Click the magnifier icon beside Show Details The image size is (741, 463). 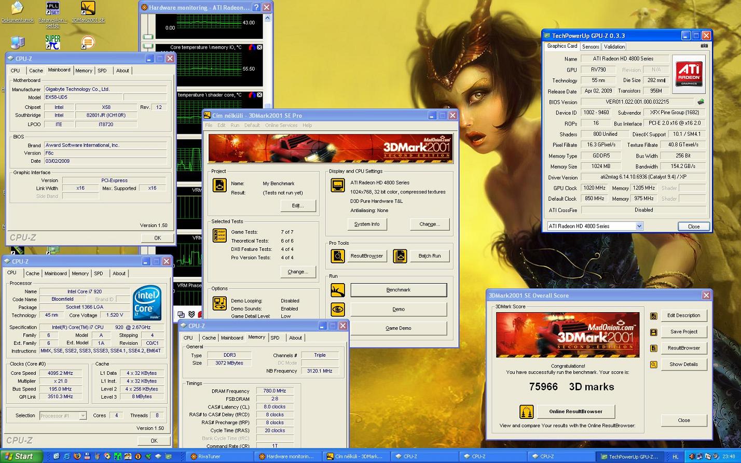(654, 364)
